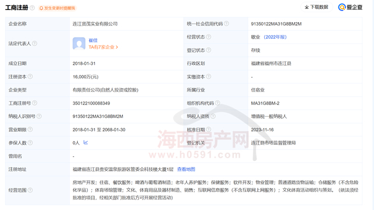The image size is (374, 210).
Task: Click the company type 有限责任公司(自然人投资或控股)
Action: pos(105,90)
